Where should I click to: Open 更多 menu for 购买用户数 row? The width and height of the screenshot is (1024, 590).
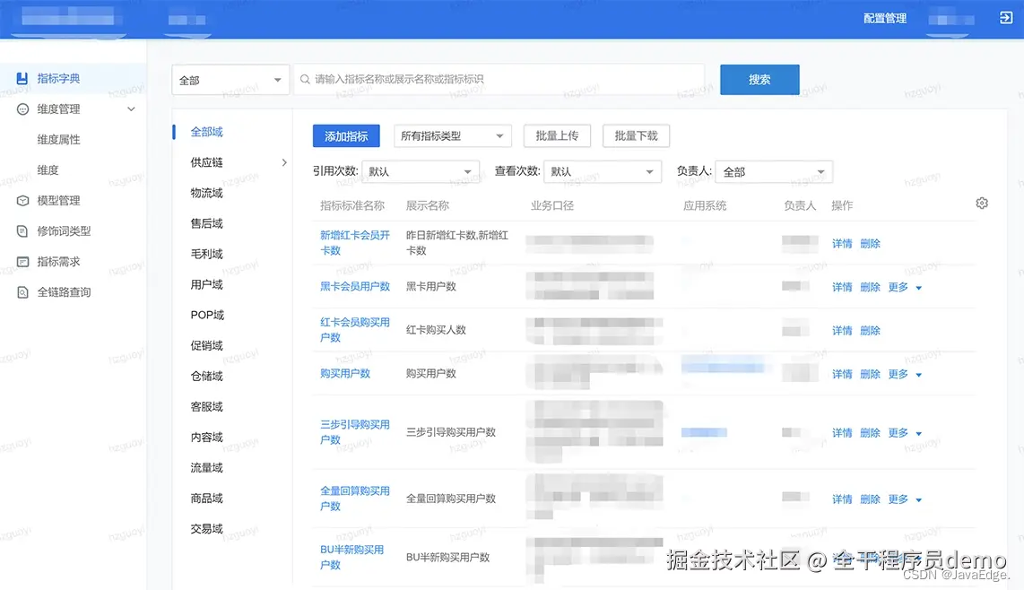[905, 374]
